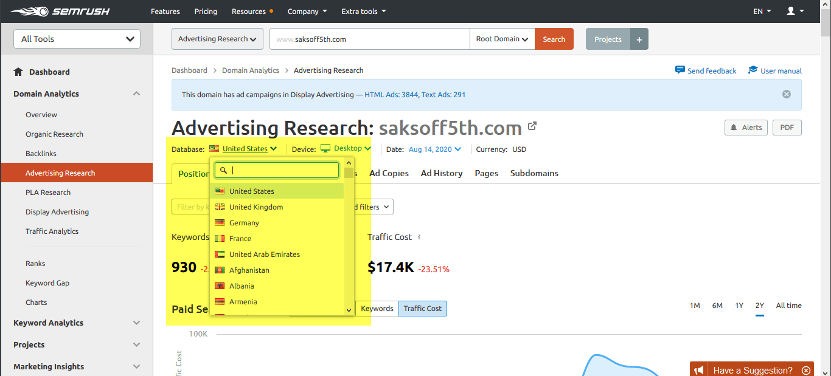
Task: Open the User manual graduation cap icon
Action: coord(752,70)
